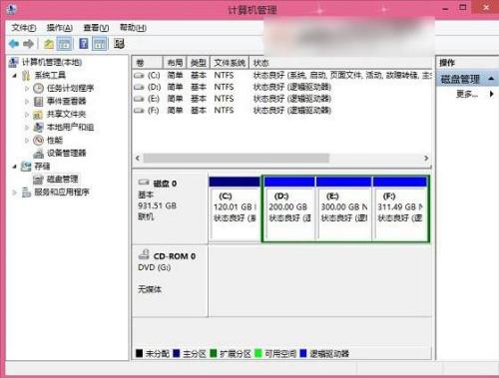Open the 操作(A) menu
499x378 pixels.
coord(59,28)
